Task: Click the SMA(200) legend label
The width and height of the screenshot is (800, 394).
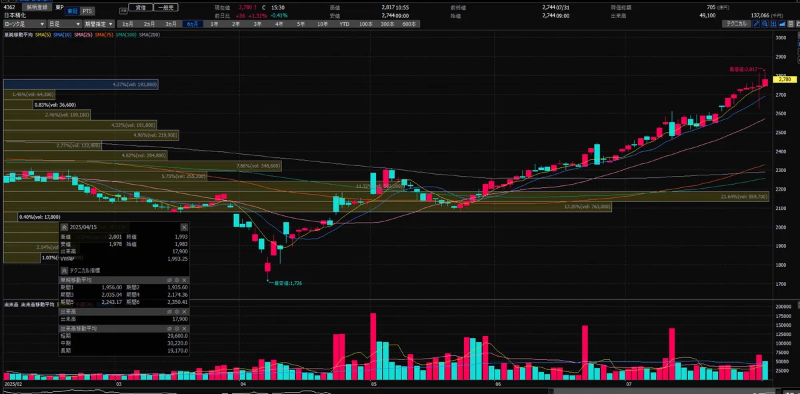Action: pos(150,35)
